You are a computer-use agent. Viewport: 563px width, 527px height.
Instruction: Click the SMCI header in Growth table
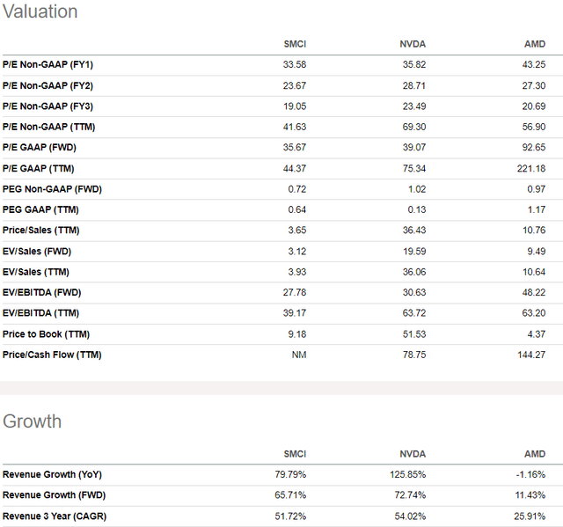click(295, 454)
